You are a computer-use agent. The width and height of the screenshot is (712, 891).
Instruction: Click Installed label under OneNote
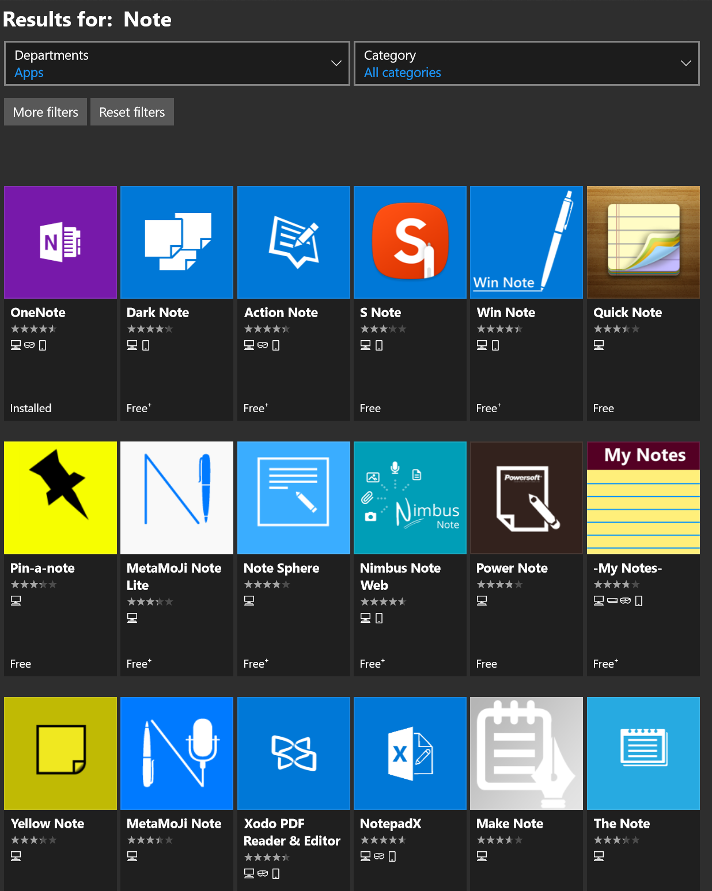pyautogui.click(x=30, y=408)
